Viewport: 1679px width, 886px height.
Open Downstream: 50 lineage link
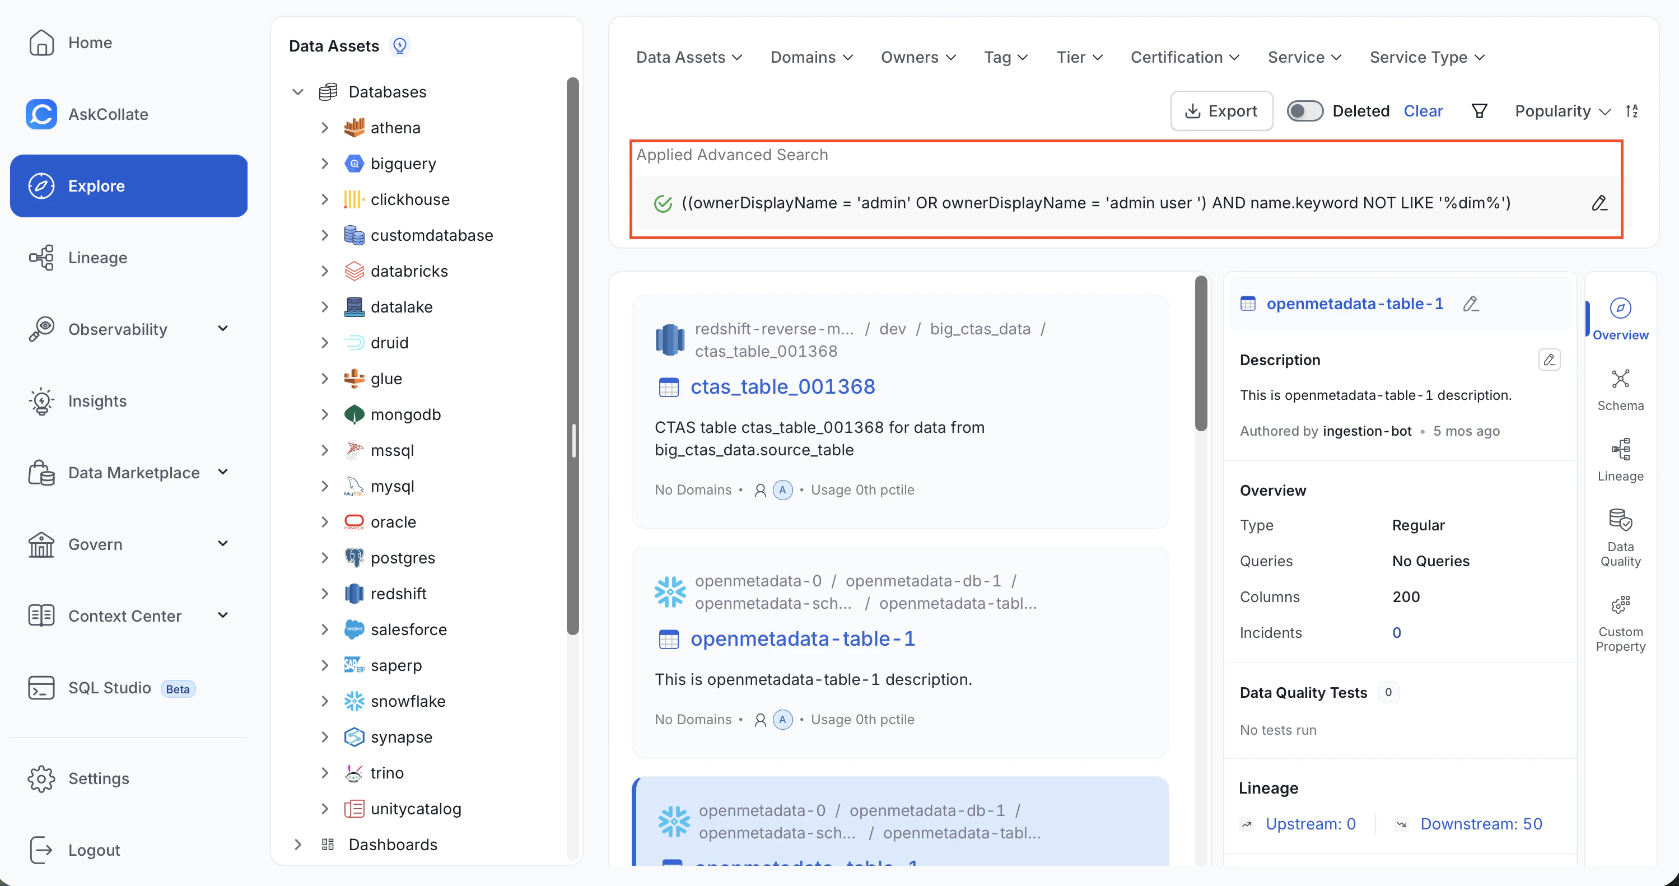click(1481, 824)
